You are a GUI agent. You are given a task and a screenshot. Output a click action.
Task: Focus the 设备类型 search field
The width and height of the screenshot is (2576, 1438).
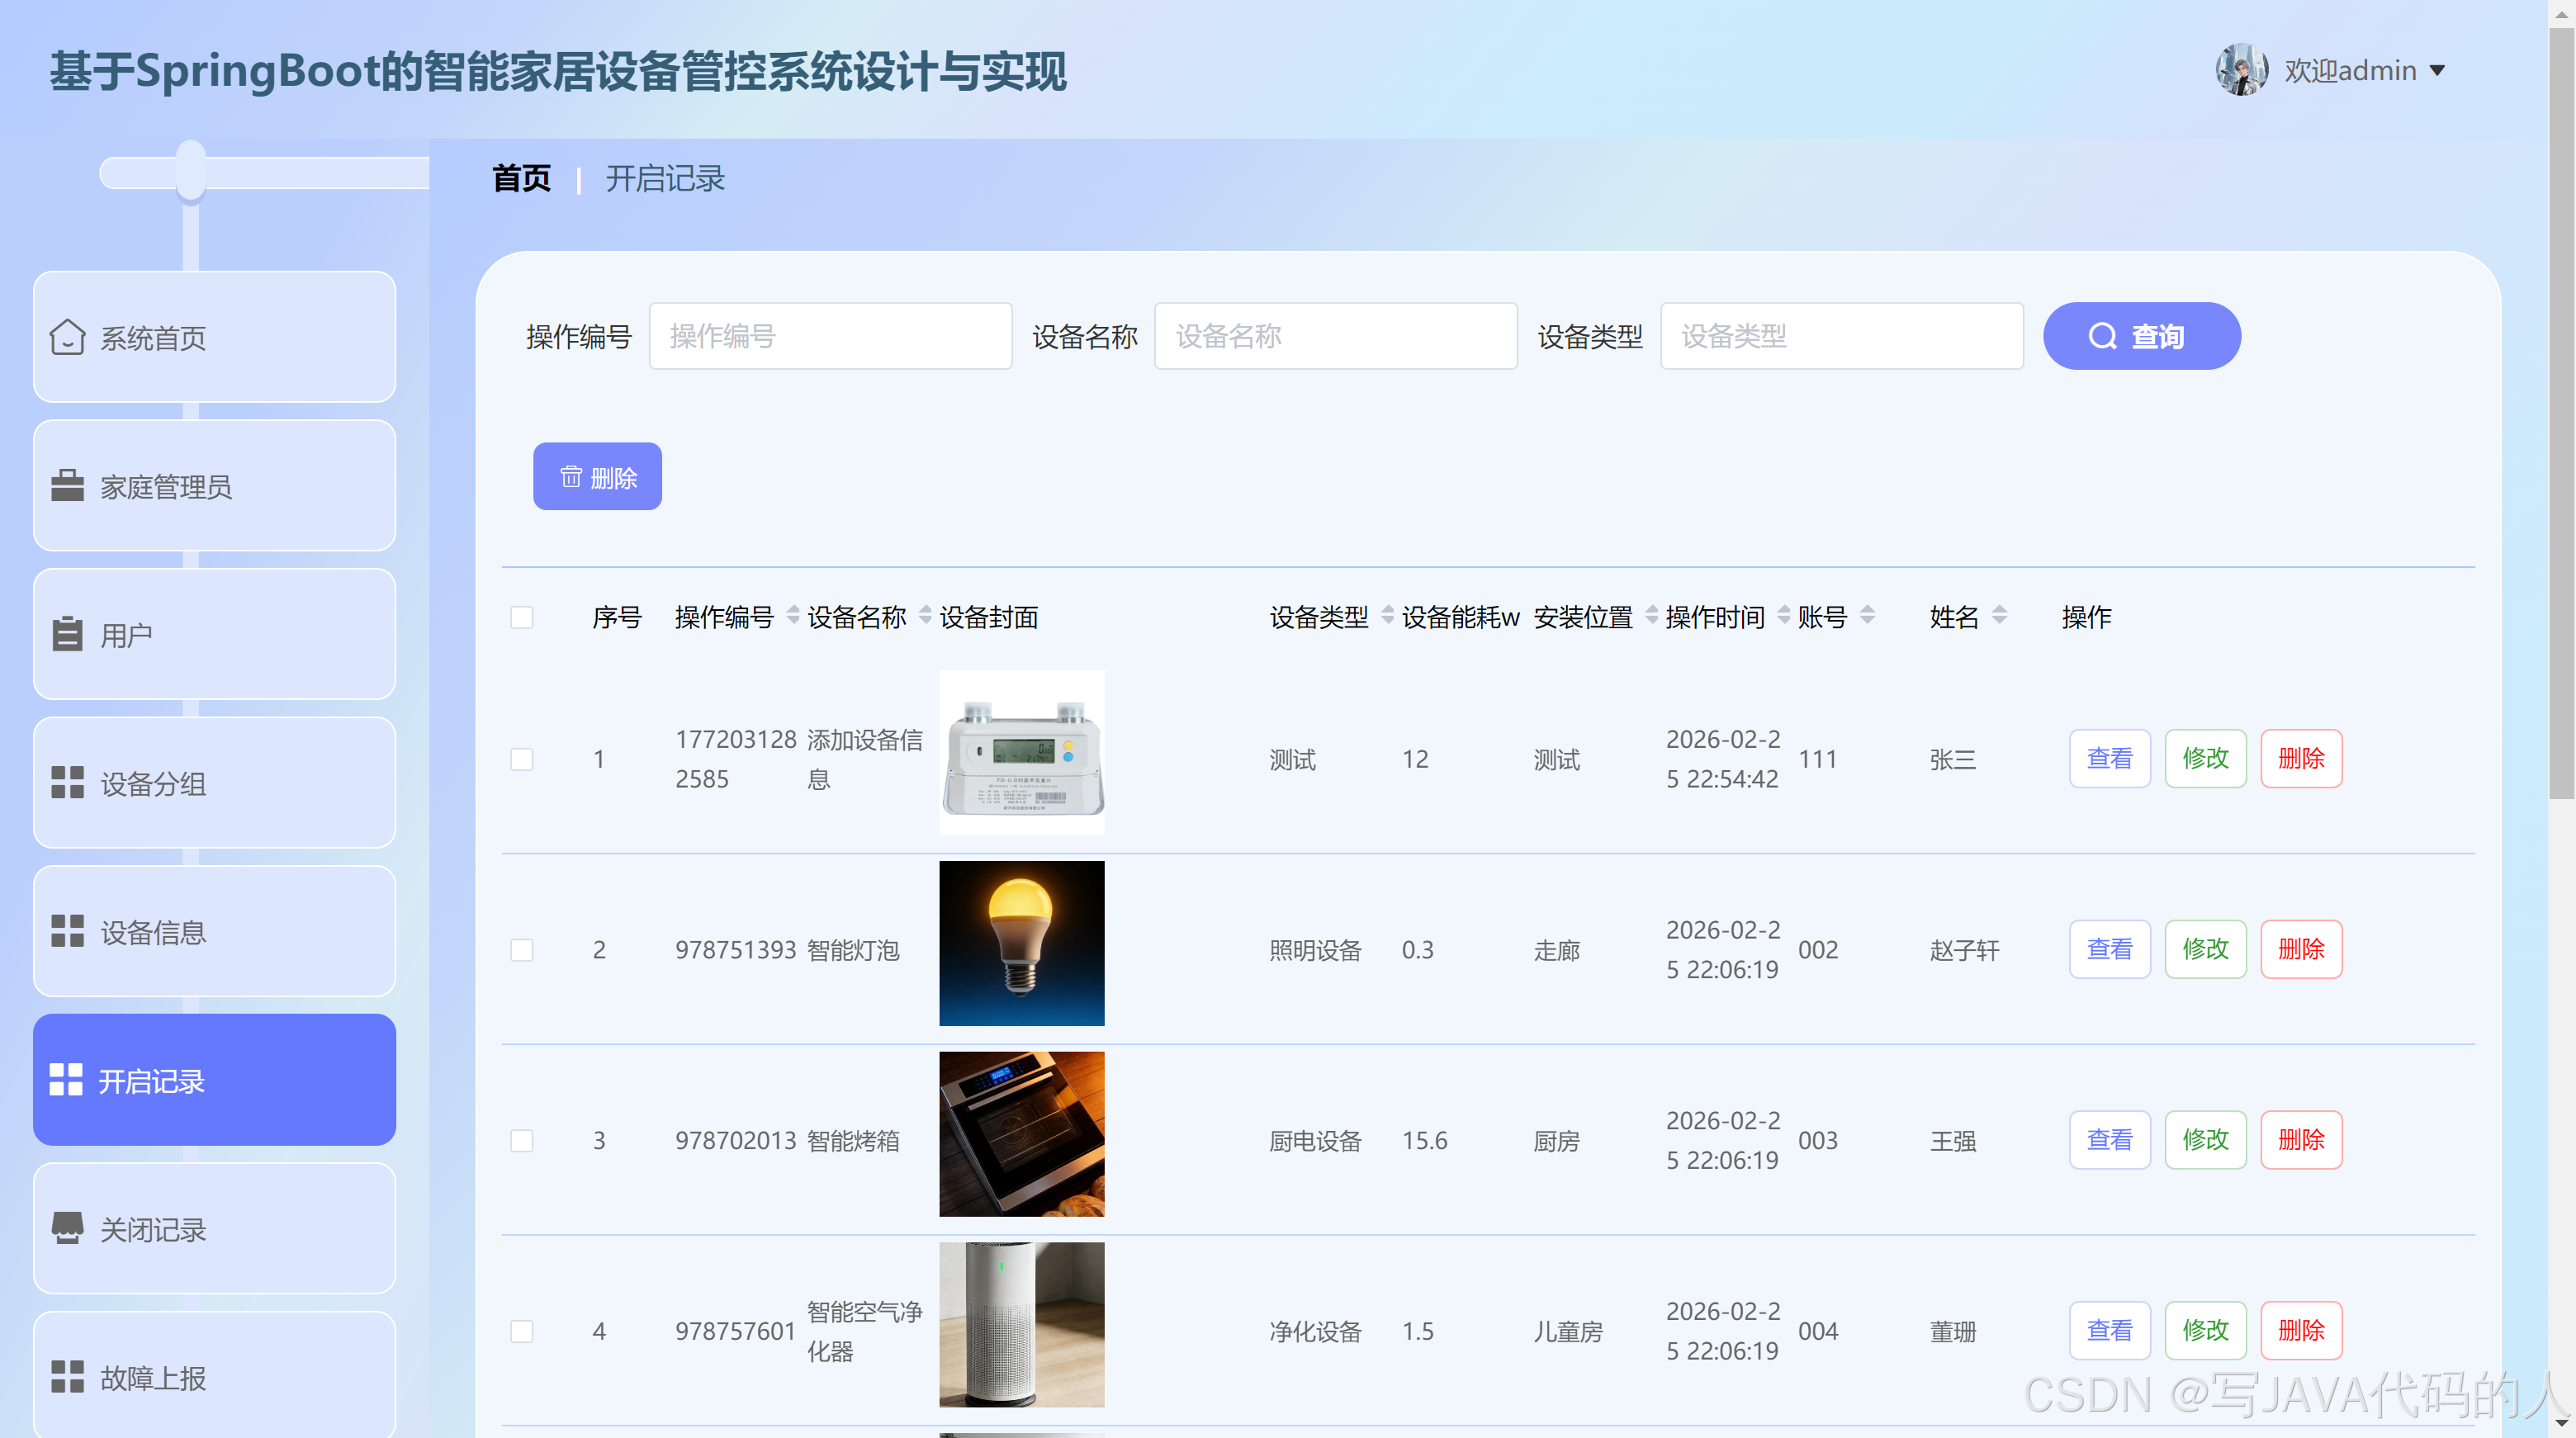point(1842,336)
